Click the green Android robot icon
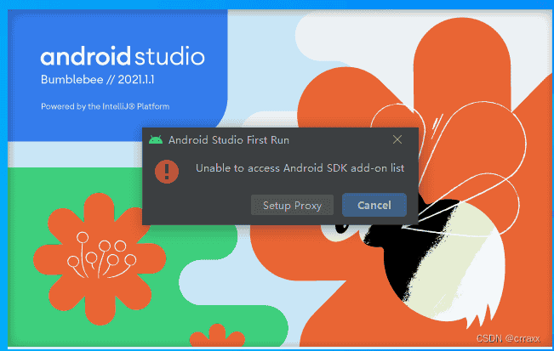This screenshot has width=554, height=351. point(155,139)
